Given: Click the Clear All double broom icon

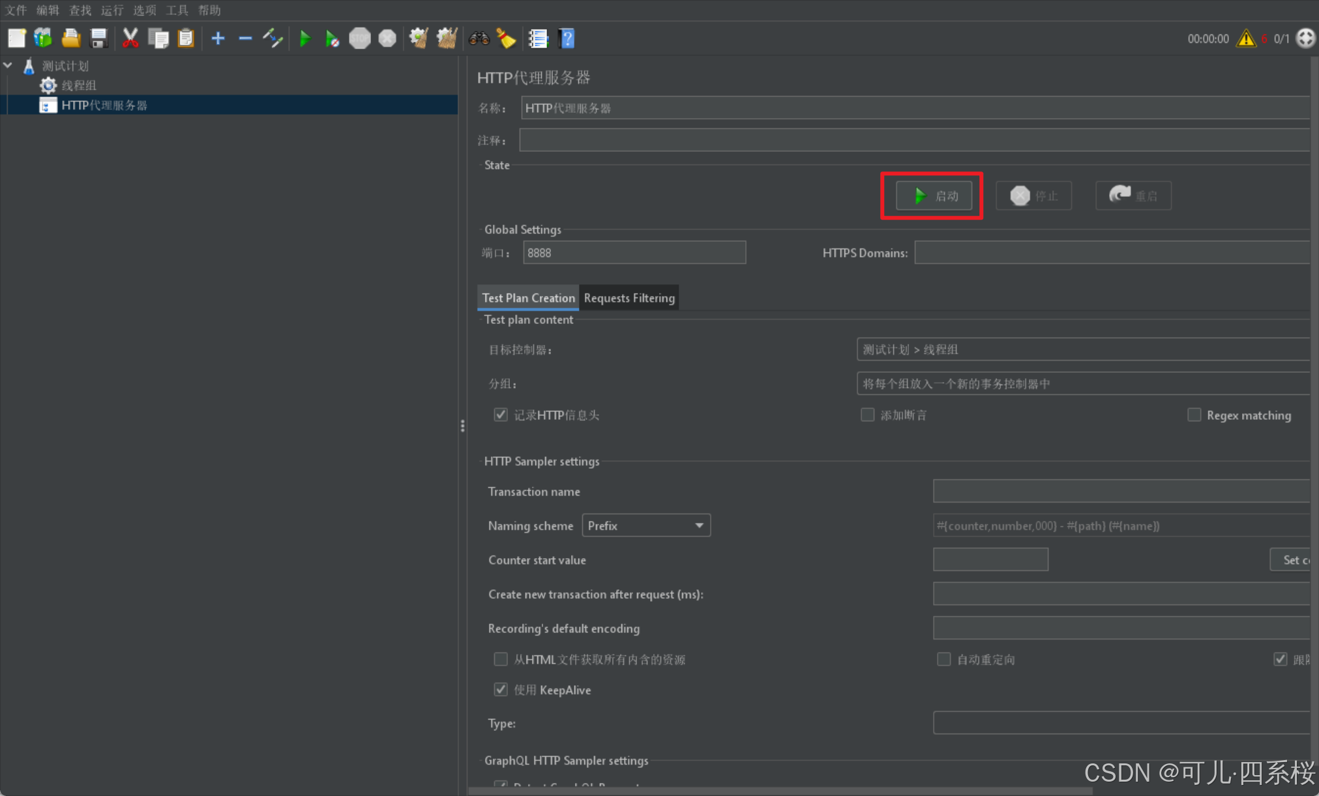Looking at the screenshot, I should click(x=447, y=38).
